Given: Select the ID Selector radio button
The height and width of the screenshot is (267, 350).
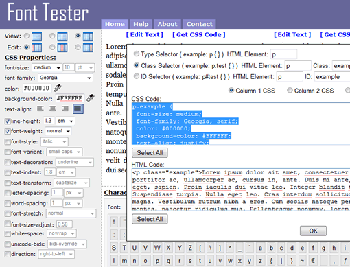Looking at the screenshot, I should [x=137, y=76].
